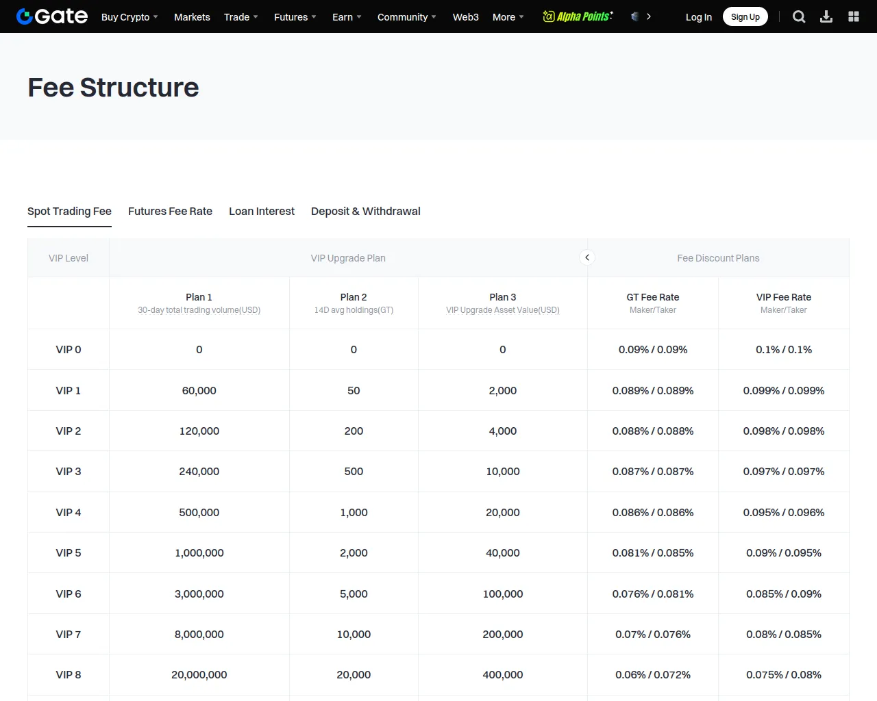This screenshot has width=877, height=701.
Task: Click the 0.089% / 0.089% GT fee cell
Action: point(653,391)
